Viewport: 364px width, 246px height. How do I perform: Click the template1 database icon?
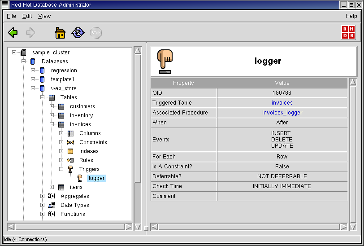click(x=42, y=79)
